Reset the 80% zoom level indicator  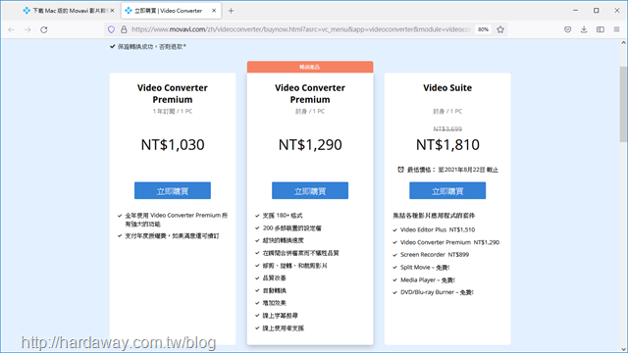pos(483,29)
